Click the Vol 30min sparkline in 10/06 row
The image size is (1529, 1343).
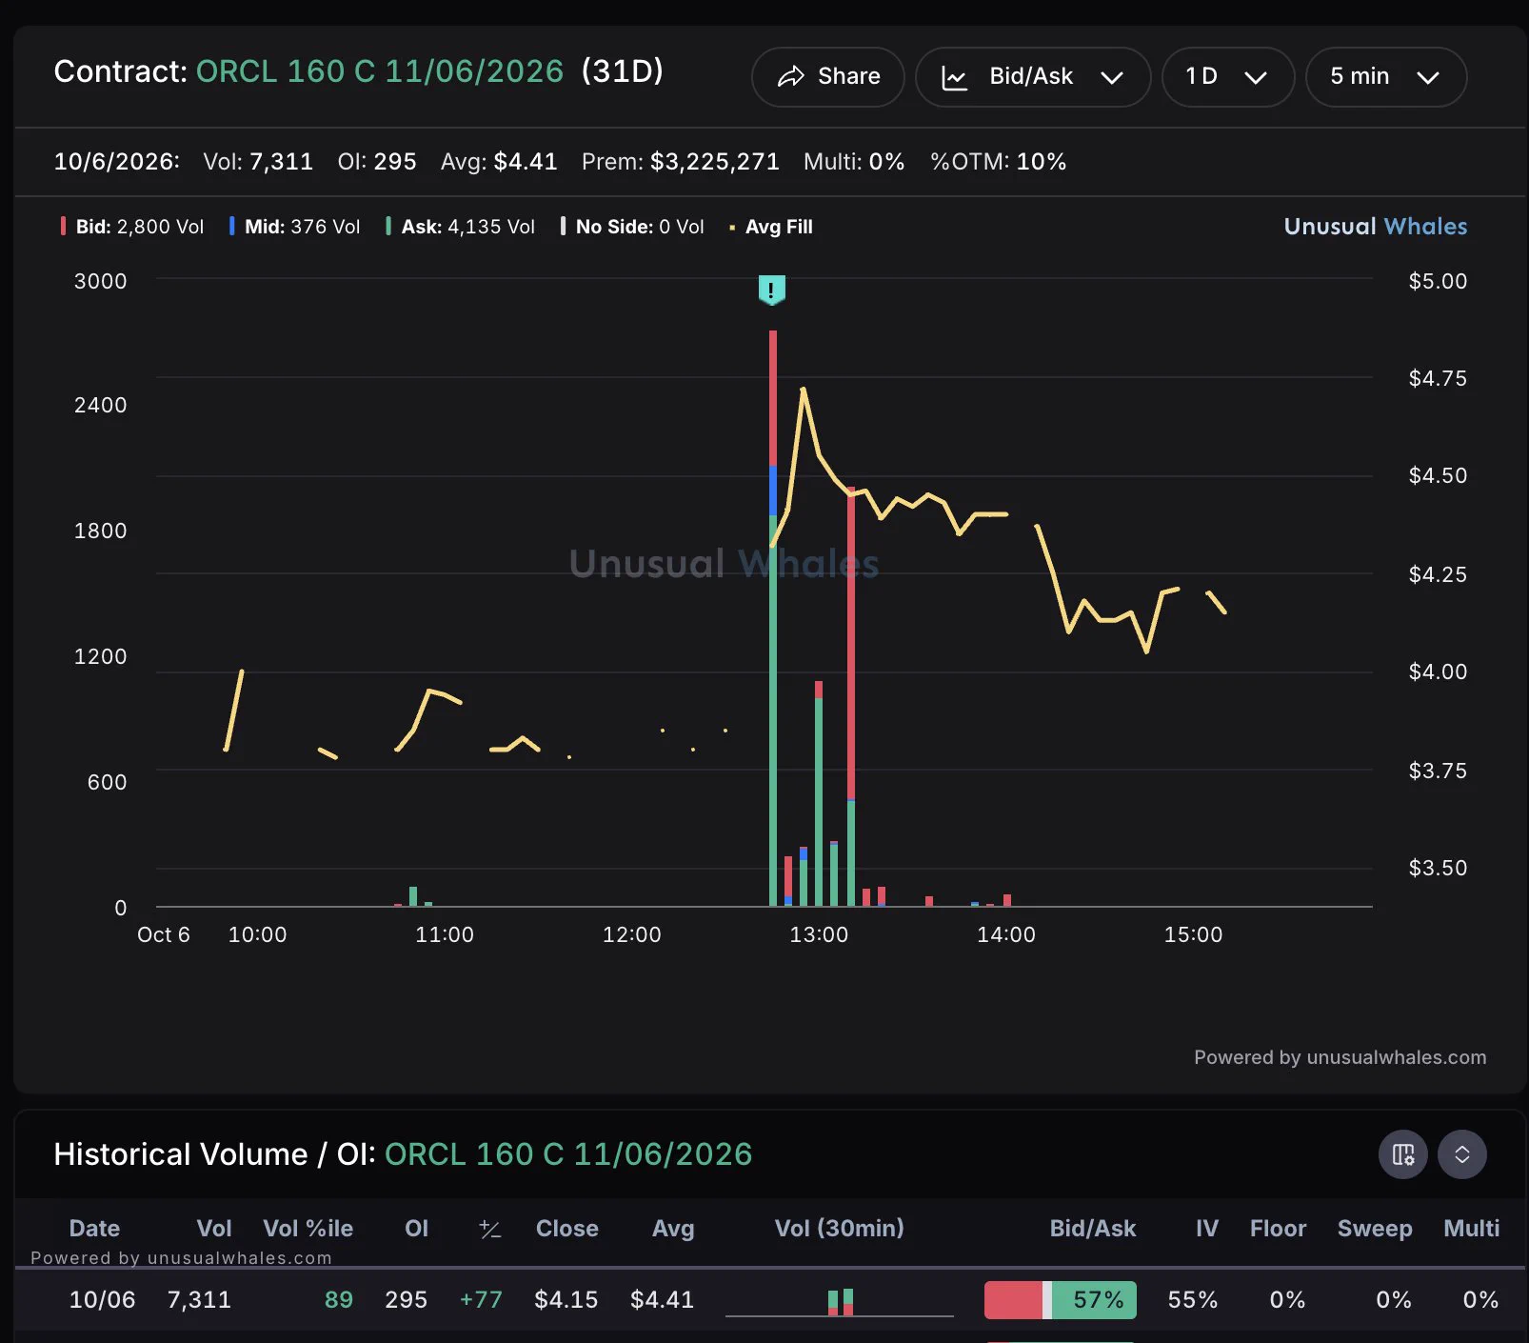coord(840,1302)
